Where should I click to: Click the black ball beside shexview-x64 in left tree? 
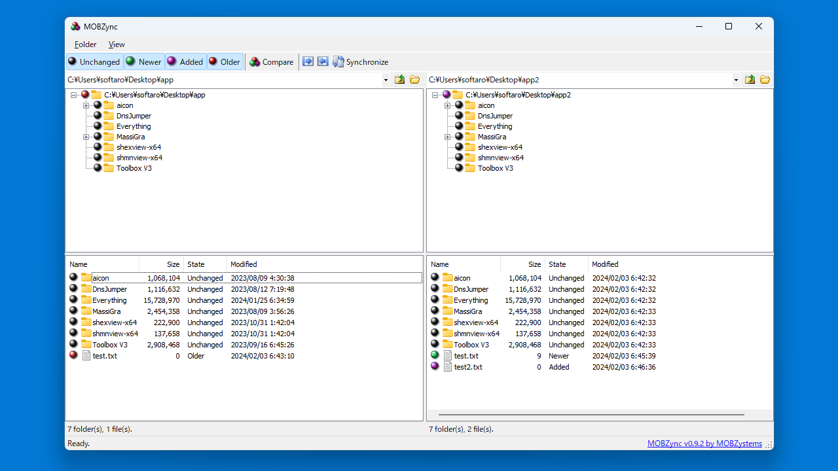click(98, 147)
